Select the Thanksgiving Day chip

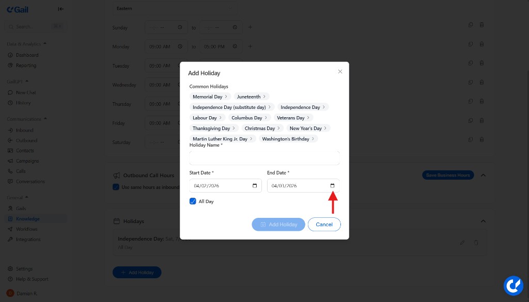click(x=214, y=128)
